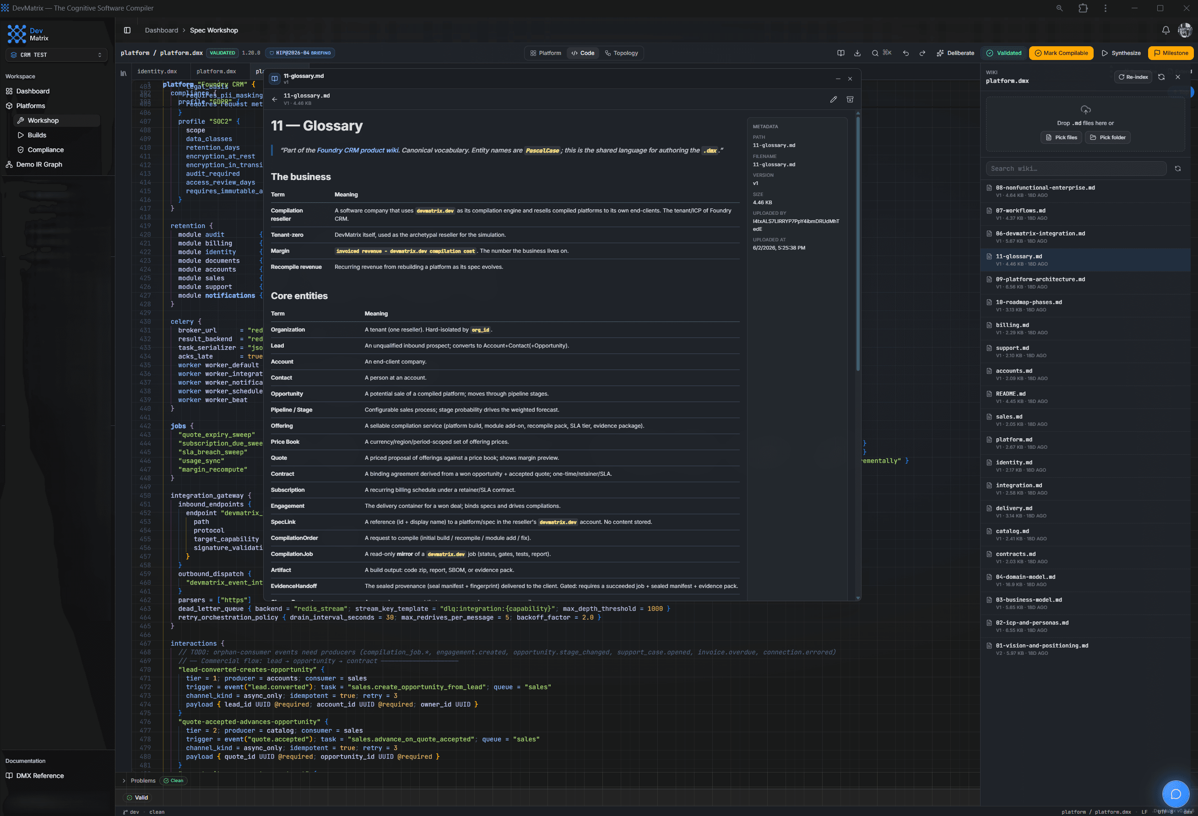Open 08-nonfunctional-enterprise.md wiki file
This screenshot has width=1198, height=816.
click(x=1086, y=191)
